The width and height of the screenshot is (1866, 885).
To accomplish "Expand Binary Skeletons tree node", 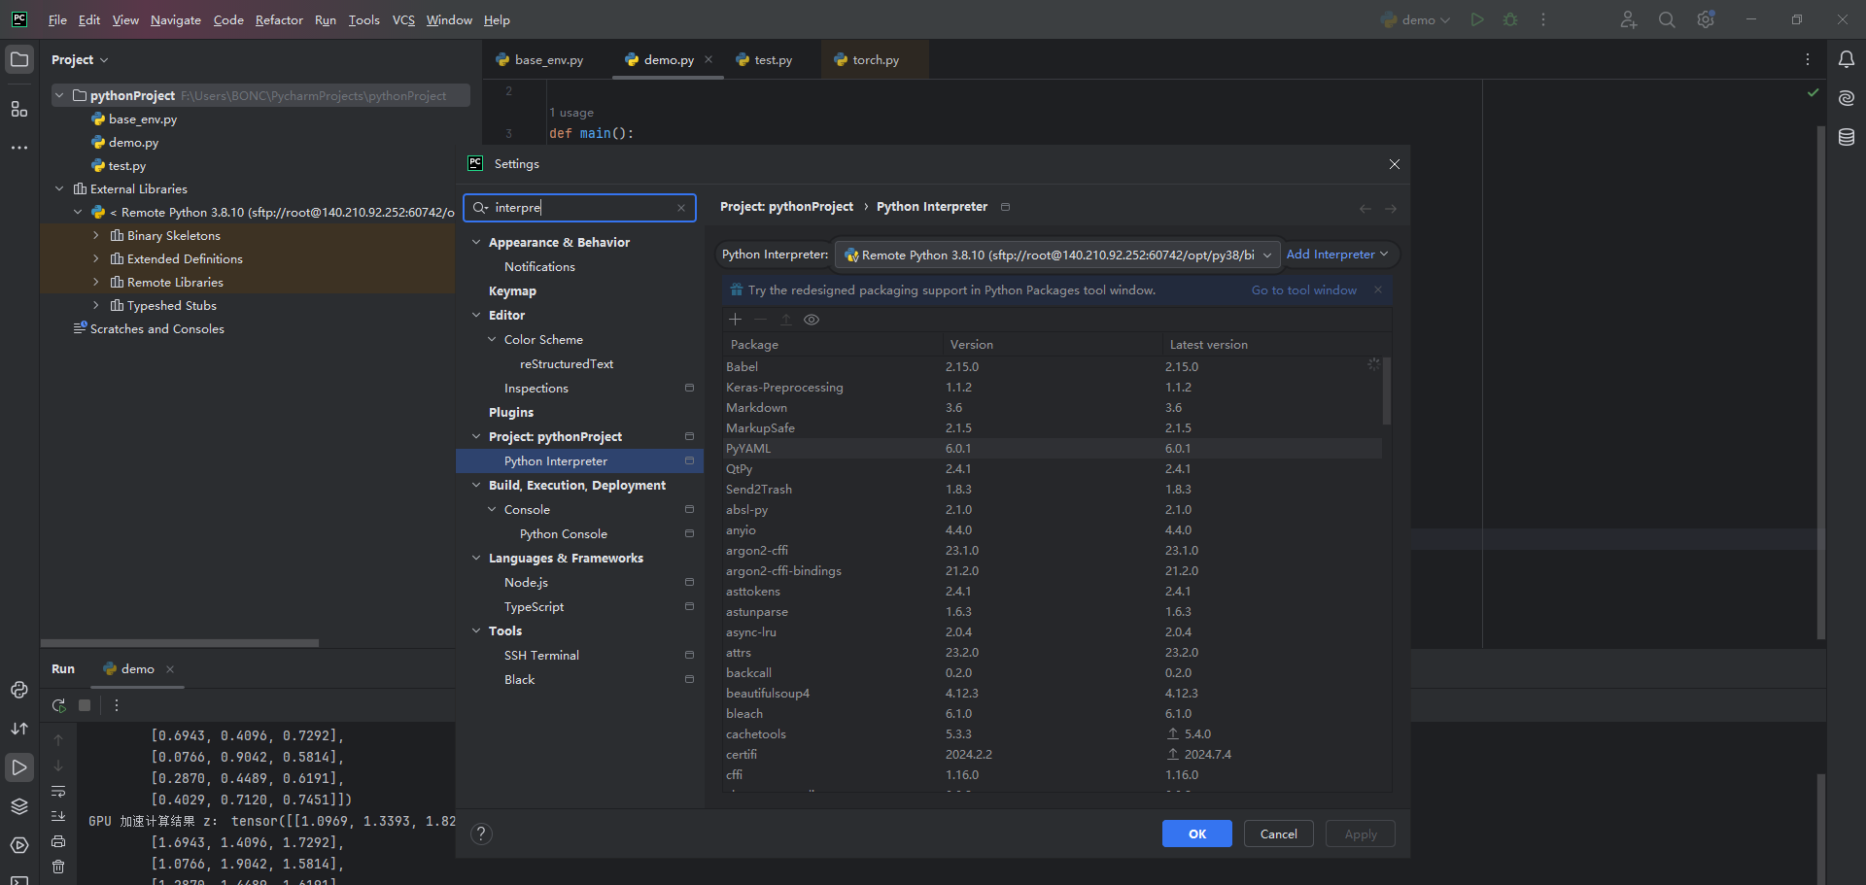I will point(95,235).
